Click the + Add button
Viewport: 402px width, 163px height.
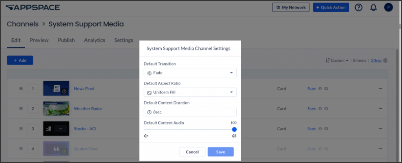point(20,60)
